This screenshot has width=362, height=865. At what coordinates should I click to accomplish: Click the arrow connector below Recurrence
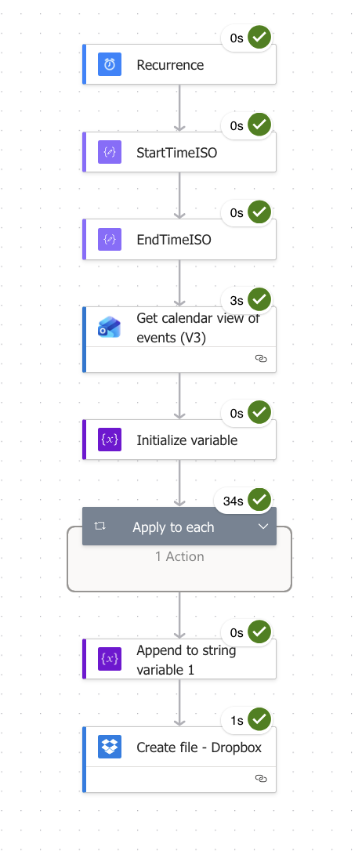point(179,108)
